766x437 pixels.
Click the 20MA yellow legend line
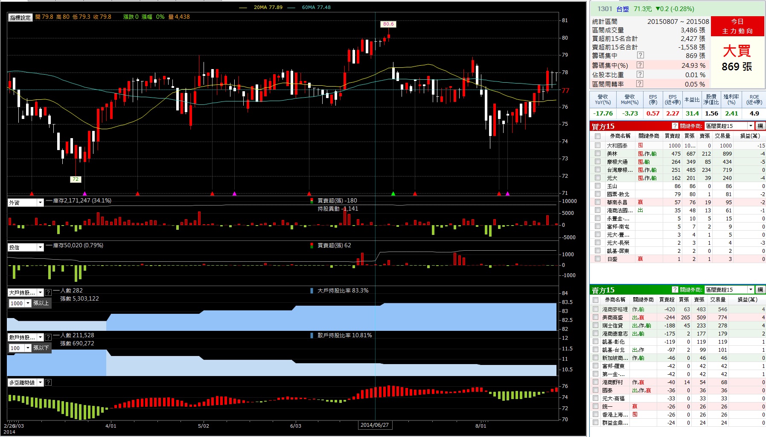[x=243, y=7]
